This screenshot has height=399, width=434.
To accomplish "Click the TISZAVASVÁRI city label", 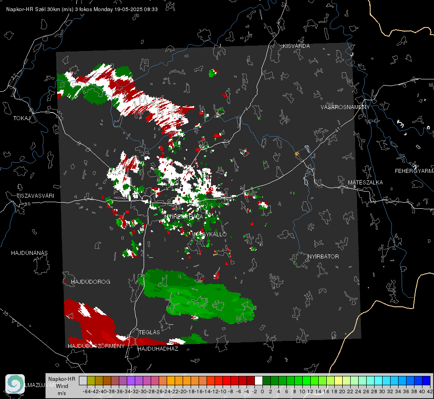I will click(x=35, y=196).
